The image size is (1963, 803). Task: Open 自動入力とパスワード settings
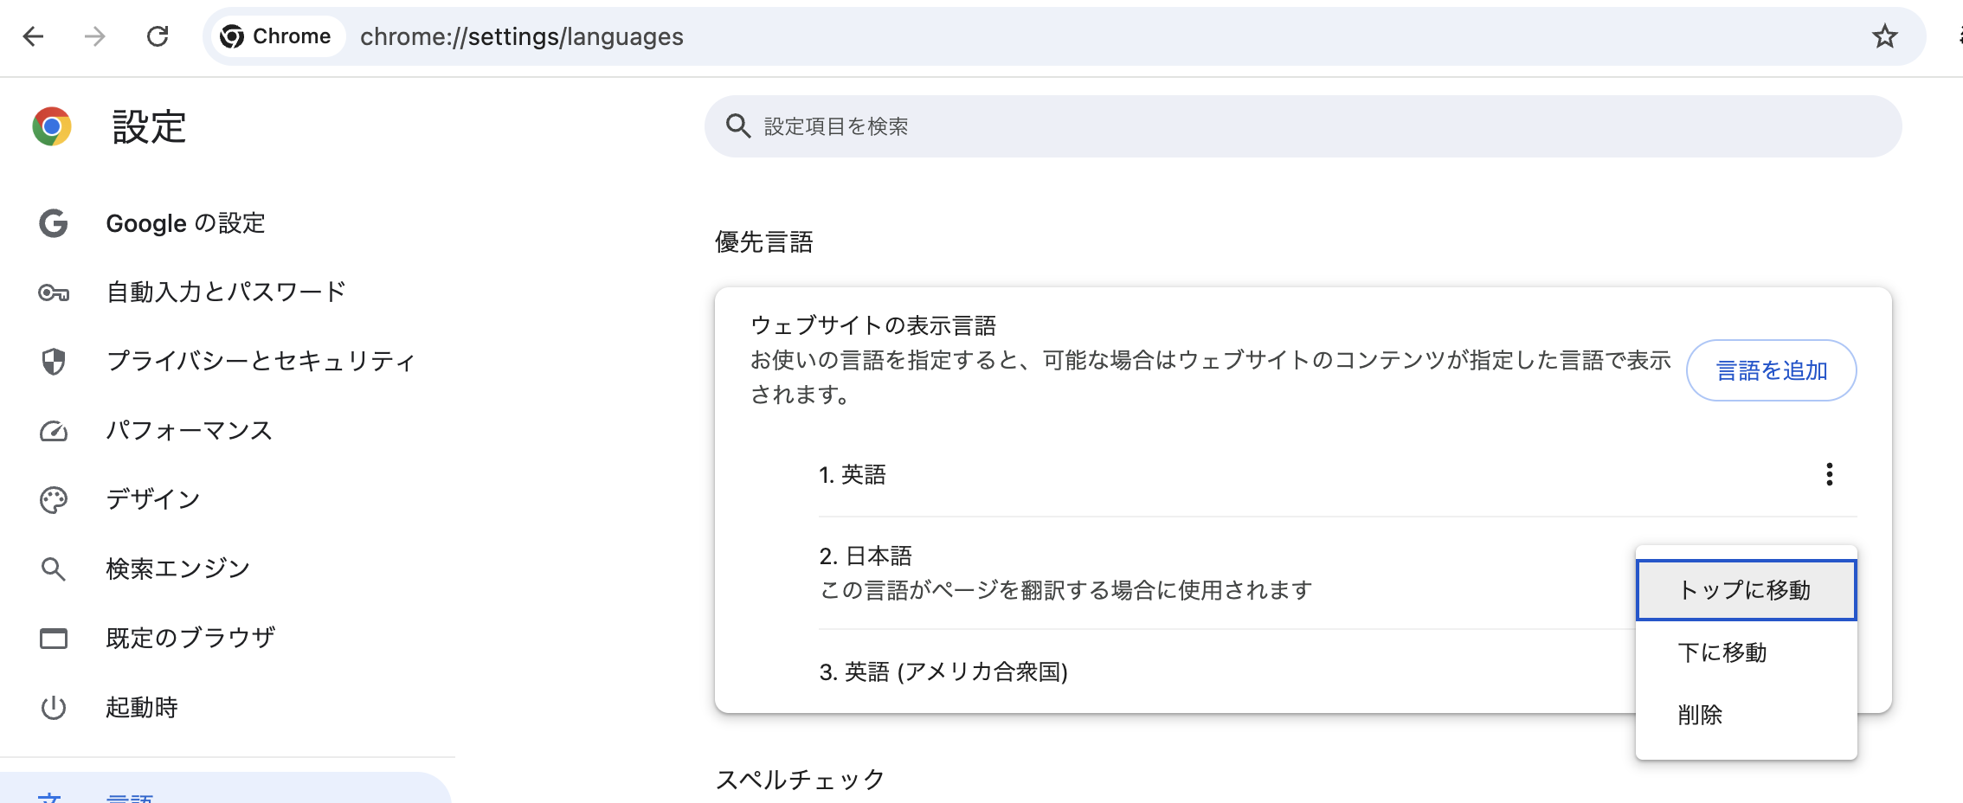coord(225,292)
